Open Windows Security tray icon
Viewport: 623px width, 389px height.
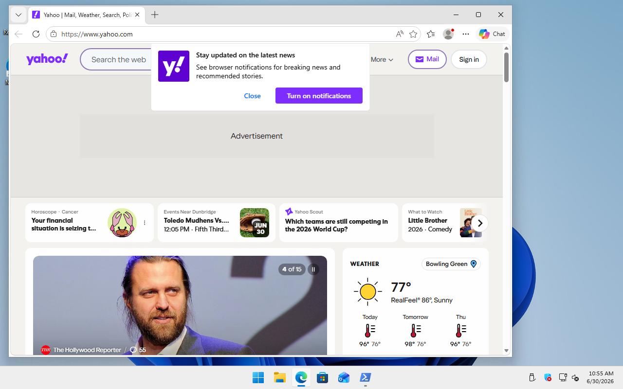tap(548, 377)
